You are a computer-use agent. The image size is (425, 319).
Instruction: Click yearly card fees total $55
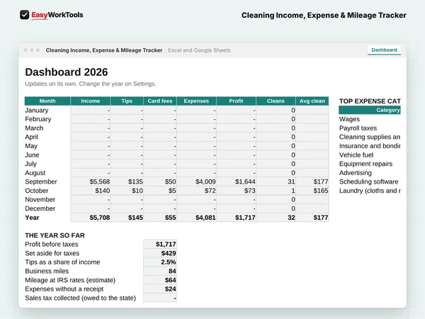point(160,218)
